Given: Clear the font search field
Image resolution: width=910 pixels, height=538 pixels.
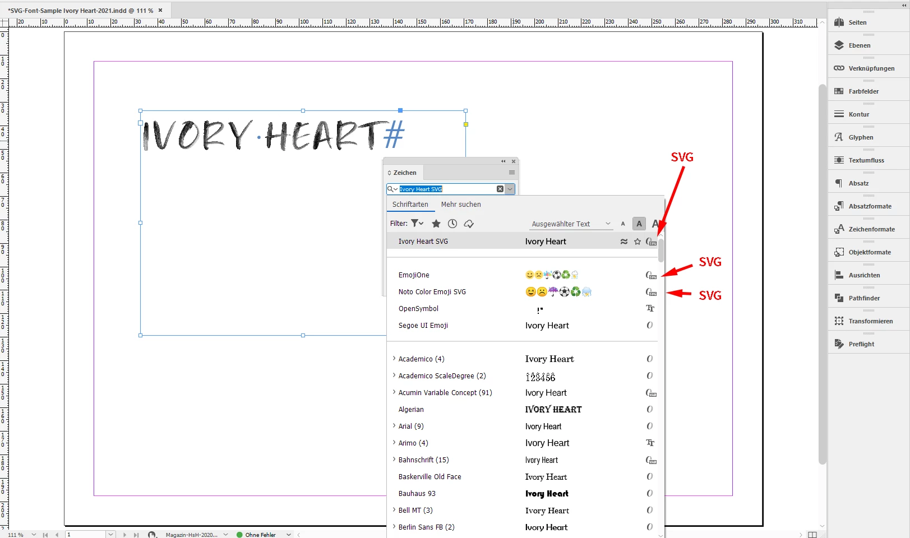Looking at the screenshot, I should pos(500,189).
